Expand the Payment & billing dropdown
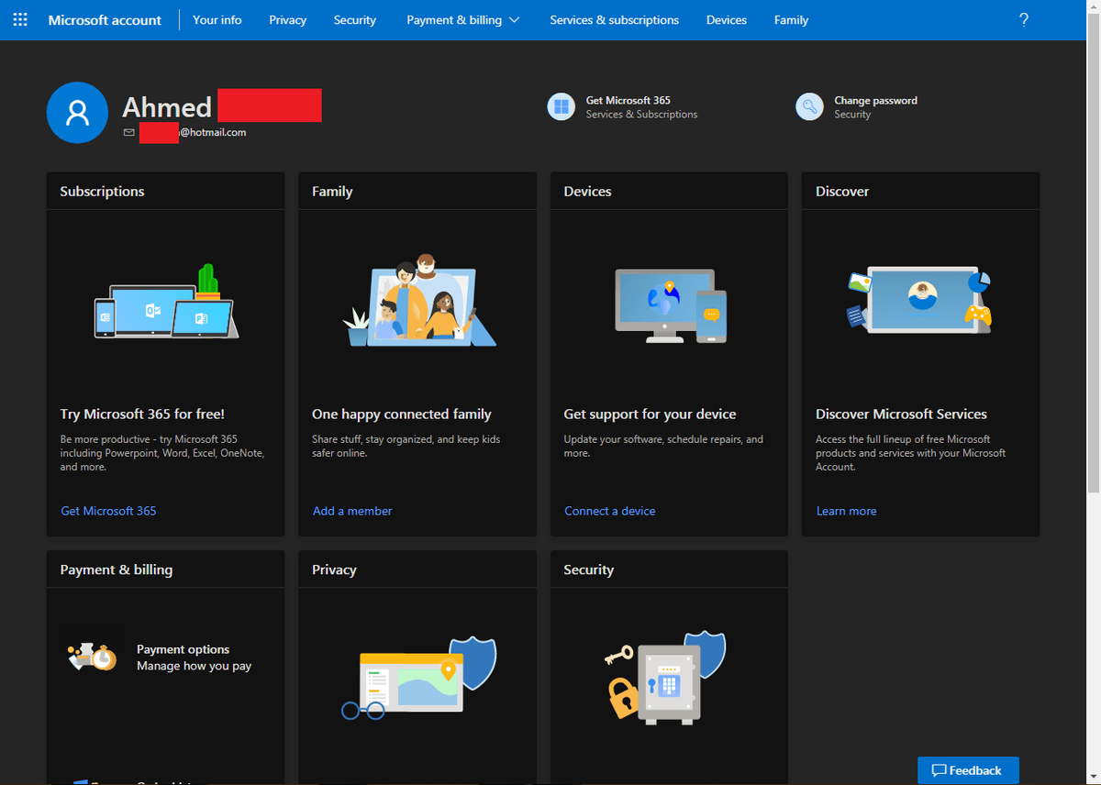1101x785 pixels. pos(463,19)
